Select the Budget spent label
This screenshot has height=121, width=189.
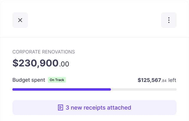point(29,80)
